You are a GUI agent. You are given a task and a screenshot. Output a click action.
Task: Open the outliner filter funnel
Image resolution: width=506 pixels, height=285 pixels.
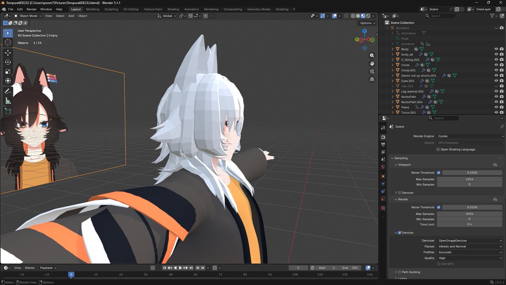[492, 16]
